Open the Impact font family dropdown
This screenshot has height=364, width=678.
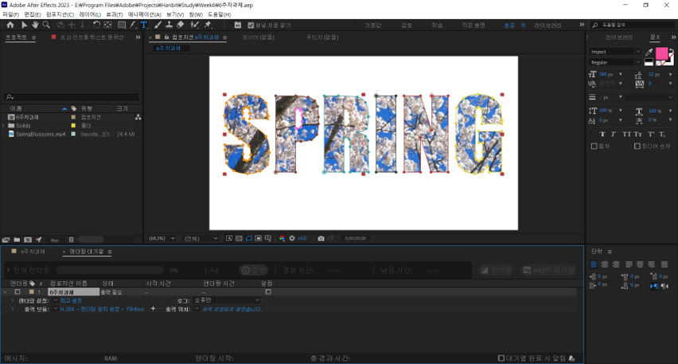(x=637, y=52)
